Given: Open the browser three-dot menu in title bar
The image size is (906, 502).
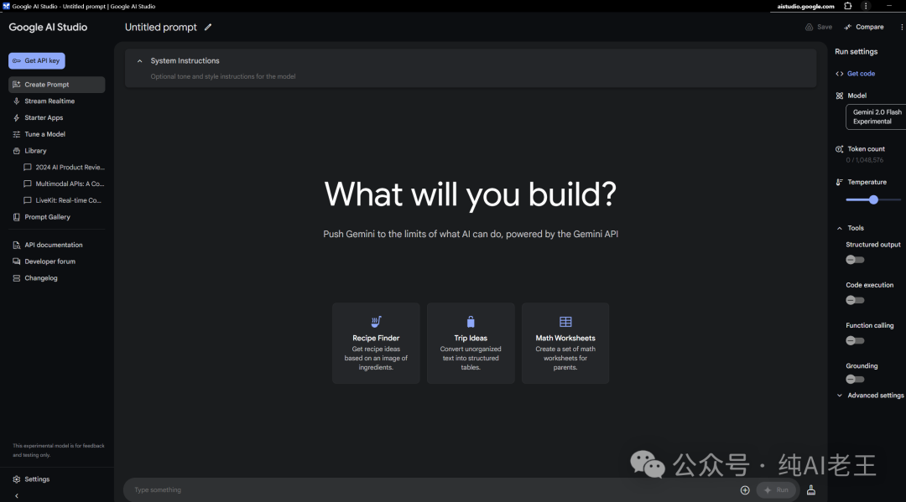Looking at the screenshot, I should click(866, 6).
